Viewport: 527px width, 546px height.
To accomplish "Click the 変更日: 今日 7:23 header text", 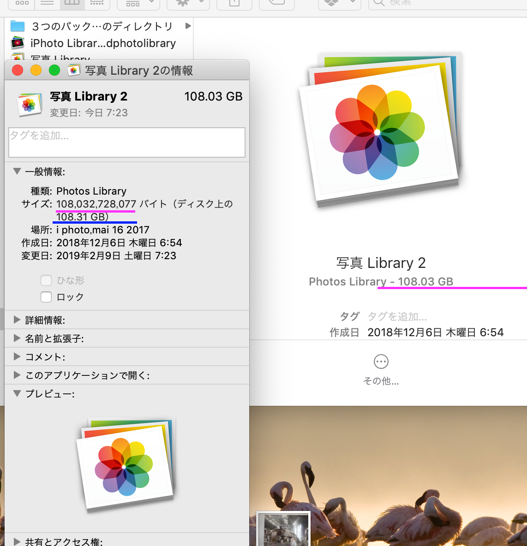I will [89, 113].
